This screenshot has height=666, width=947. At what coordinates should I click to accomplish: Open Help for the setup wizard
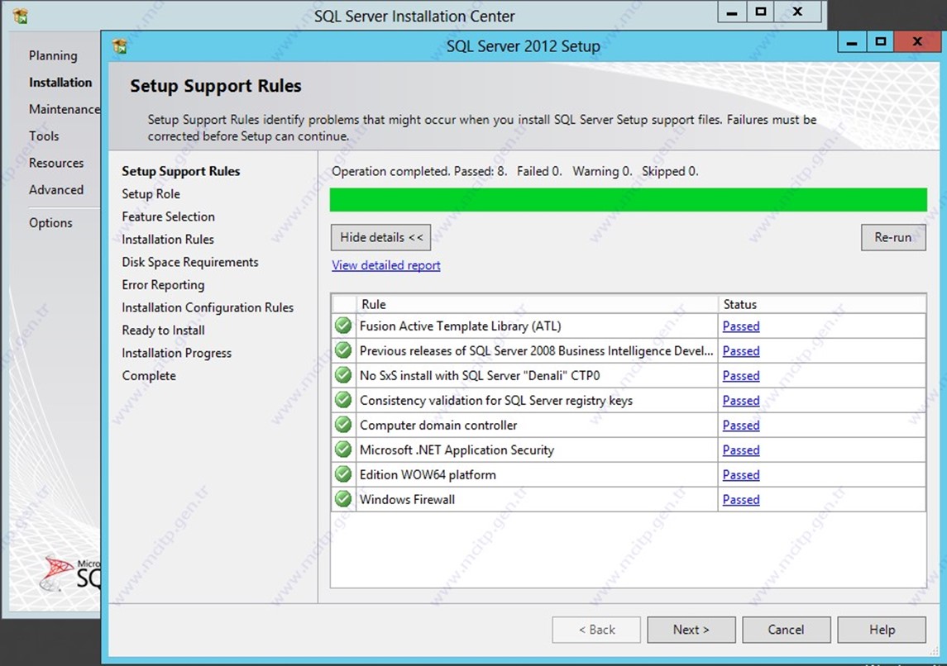pos(882,630)
